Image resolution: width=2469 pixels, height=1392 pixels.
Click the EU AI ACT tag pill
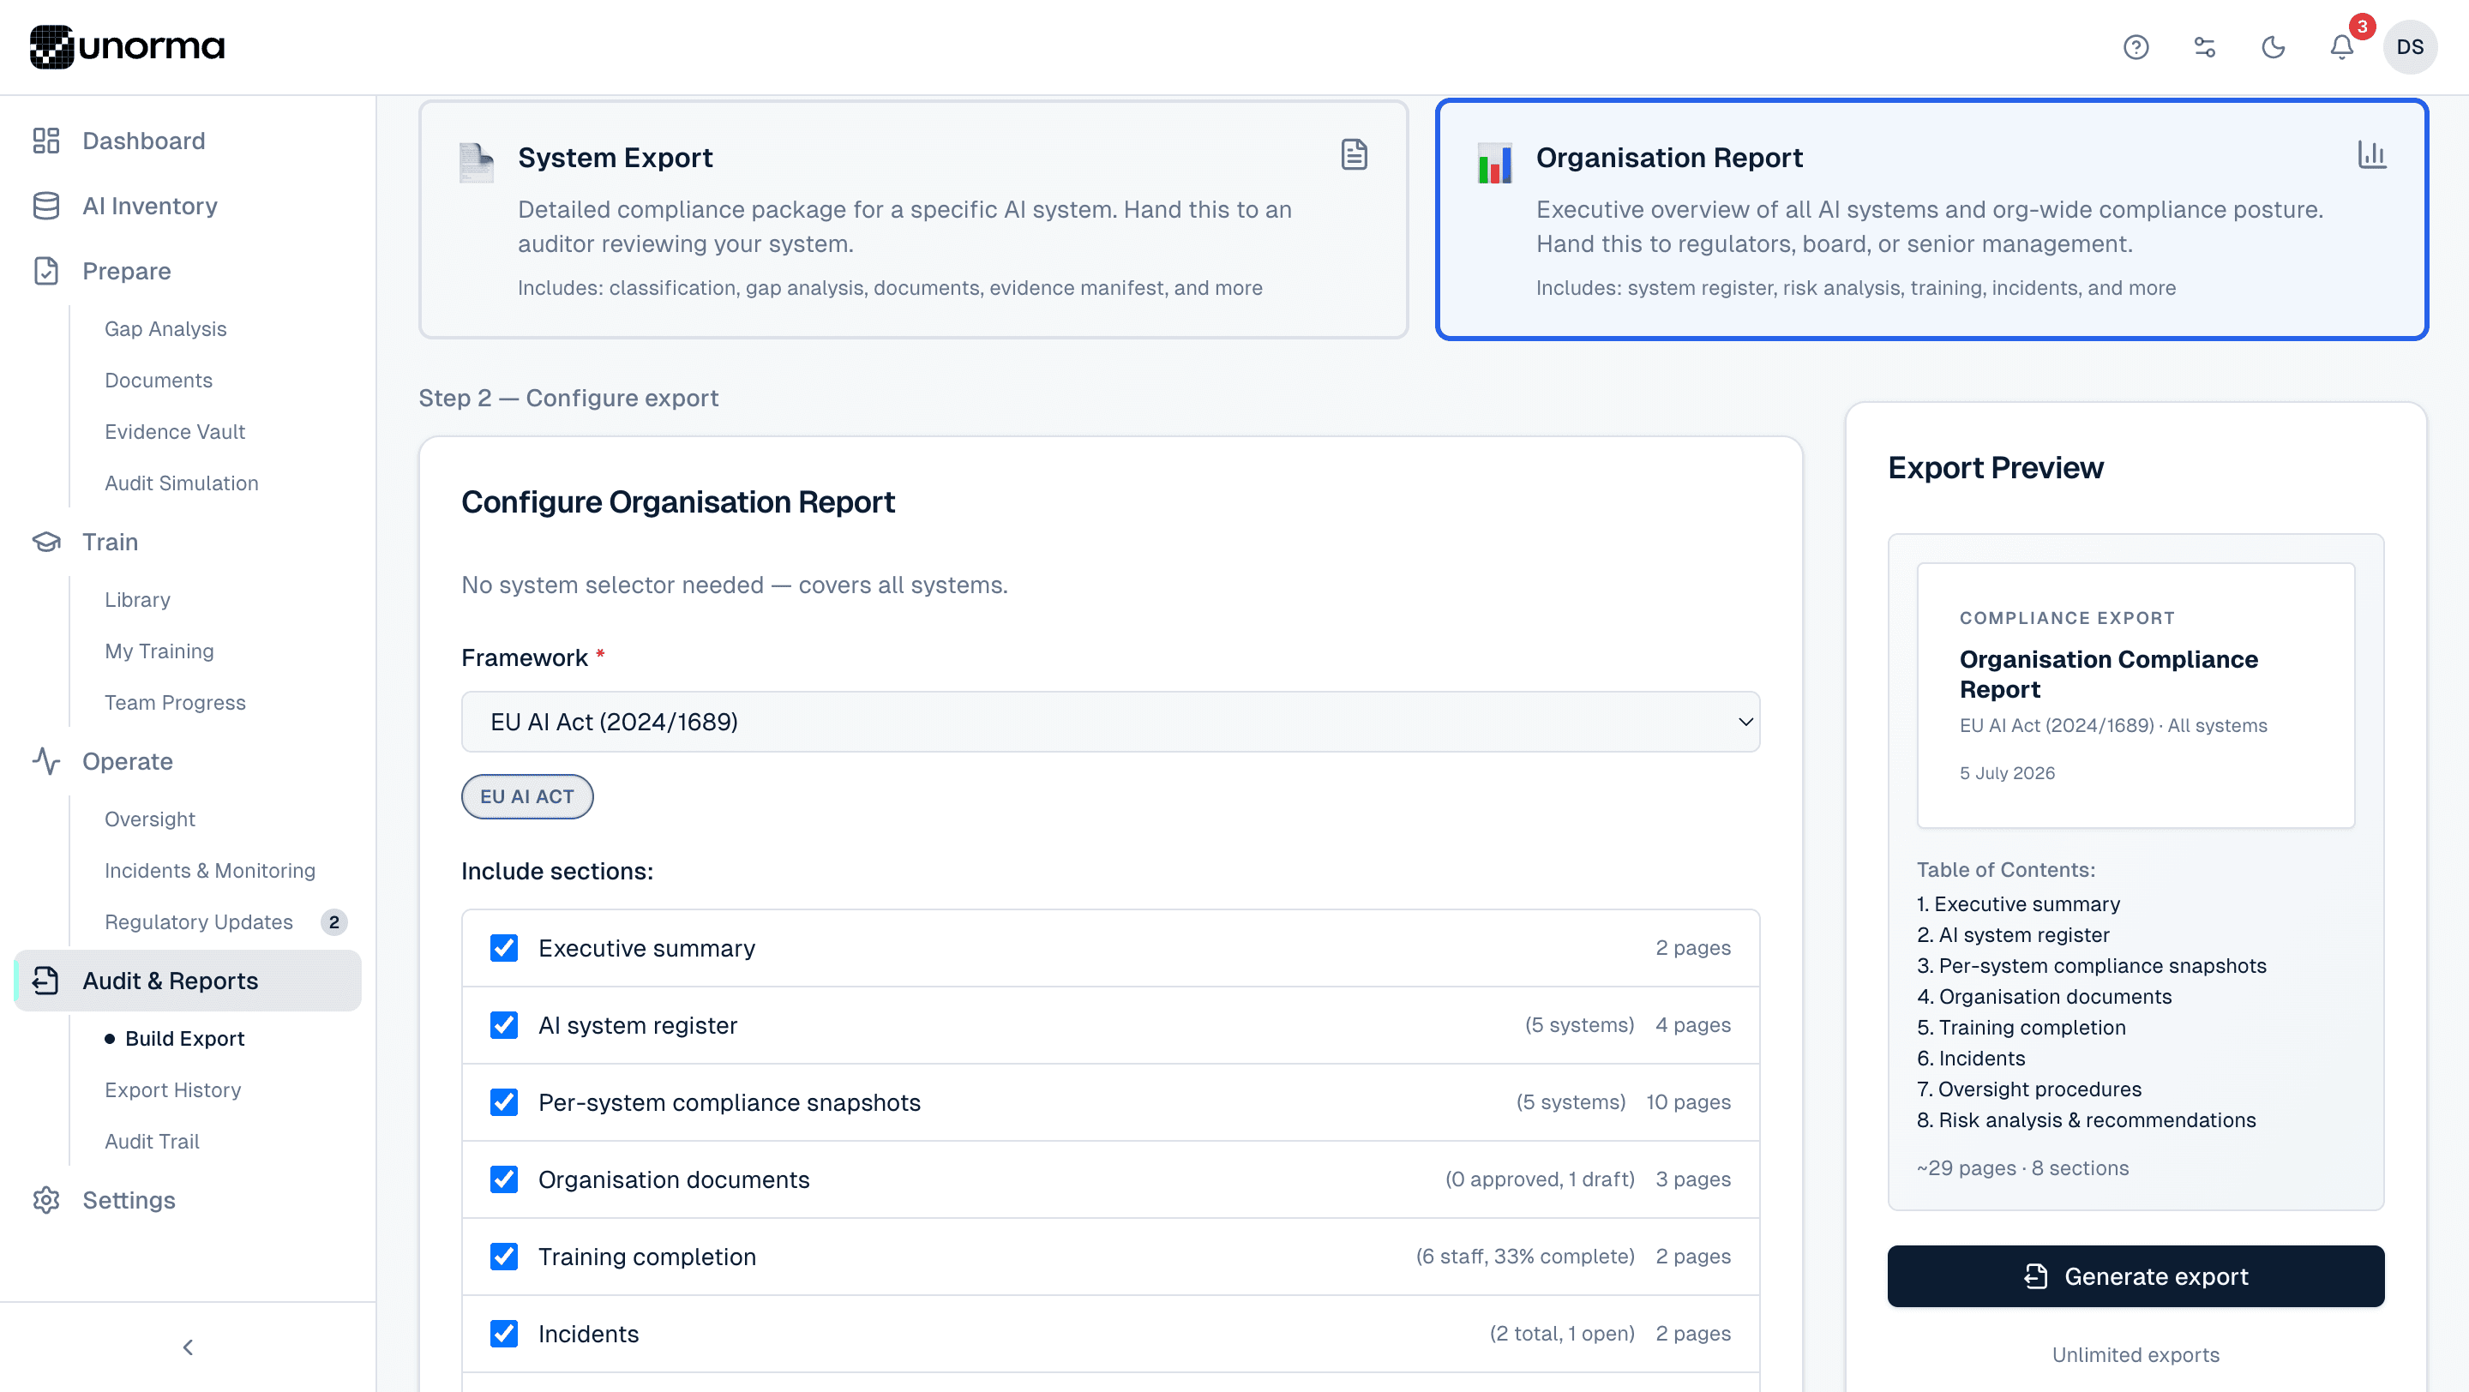[527, 796]
